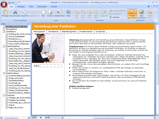
Task: Open the Neu dropdown arrow
Action: (43, 18)
